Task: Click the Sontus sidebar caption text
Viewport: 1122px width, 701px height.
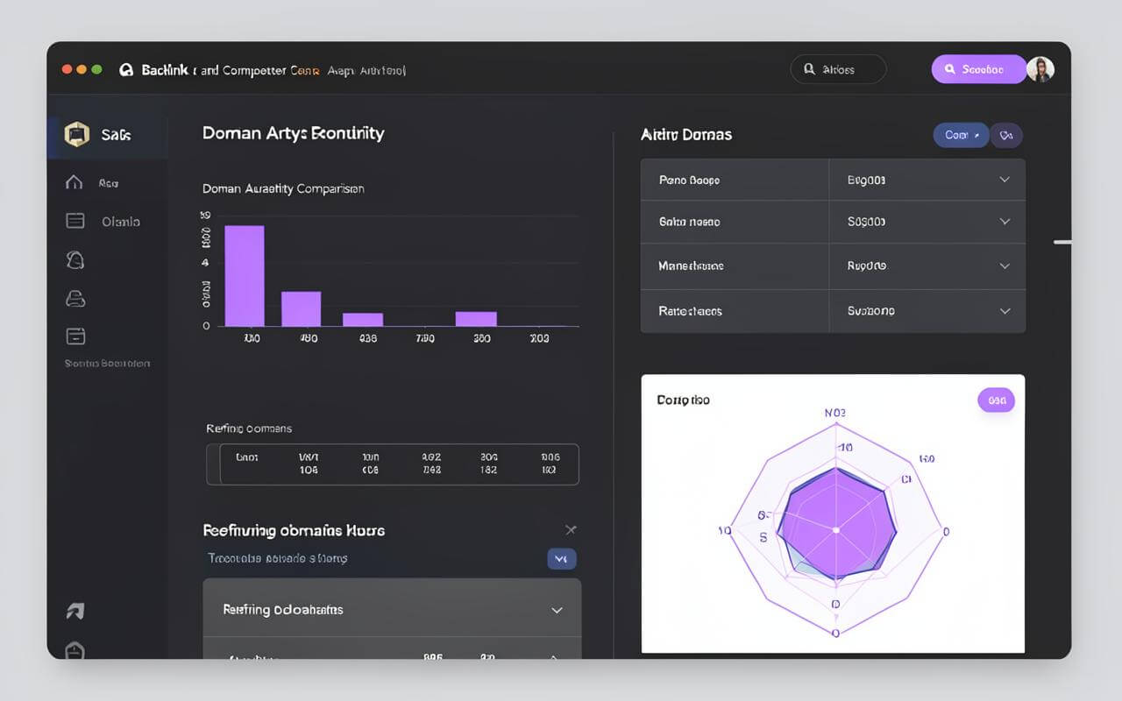Action: tap(107, 363)
